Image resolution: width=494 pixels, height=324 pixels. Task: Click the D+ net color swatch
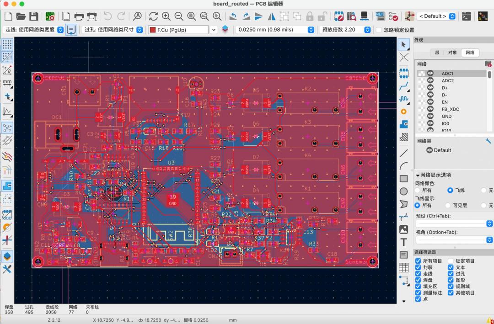pos(421,88)
